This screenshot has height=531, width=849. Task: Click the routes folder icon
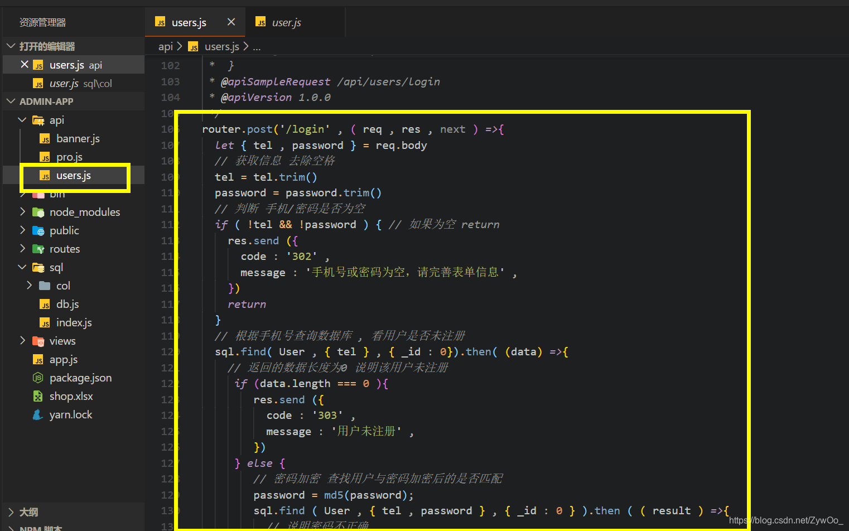[38, 249]
